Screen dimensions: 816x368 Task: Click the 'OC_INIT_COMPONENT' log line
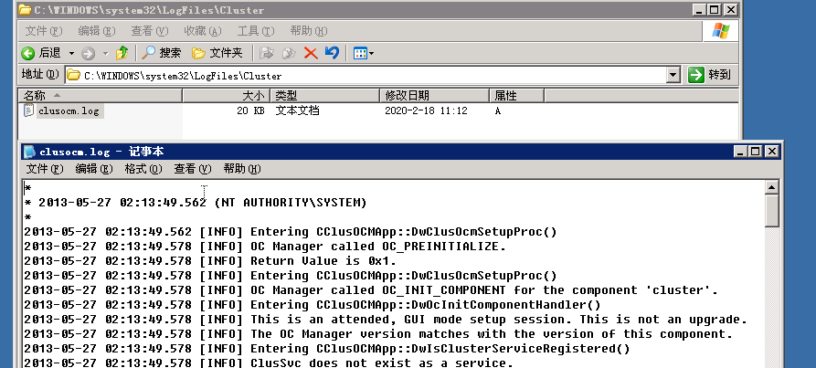pos(371,290)
